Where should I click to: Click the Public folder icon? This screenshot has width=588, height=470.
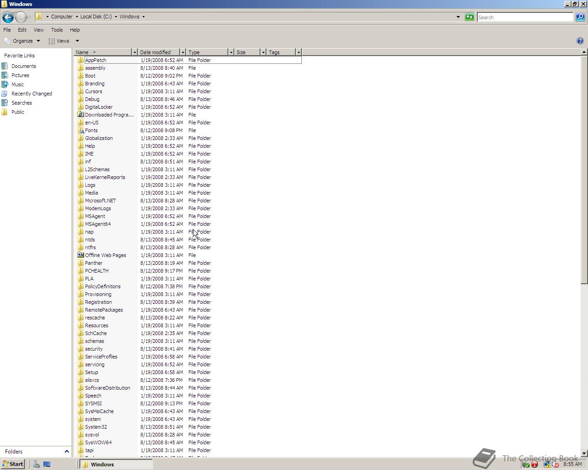point(5,112)
